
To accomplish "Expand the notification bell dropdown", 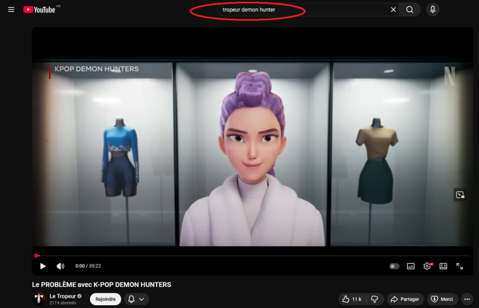I will point(136,299).
